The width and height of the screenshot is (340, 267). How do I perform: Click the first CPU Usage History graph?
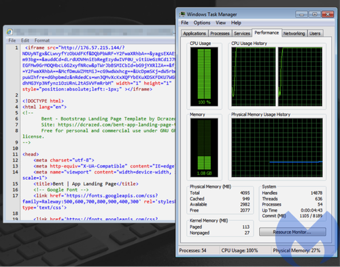pyautogui.click(x=254, y=76)
